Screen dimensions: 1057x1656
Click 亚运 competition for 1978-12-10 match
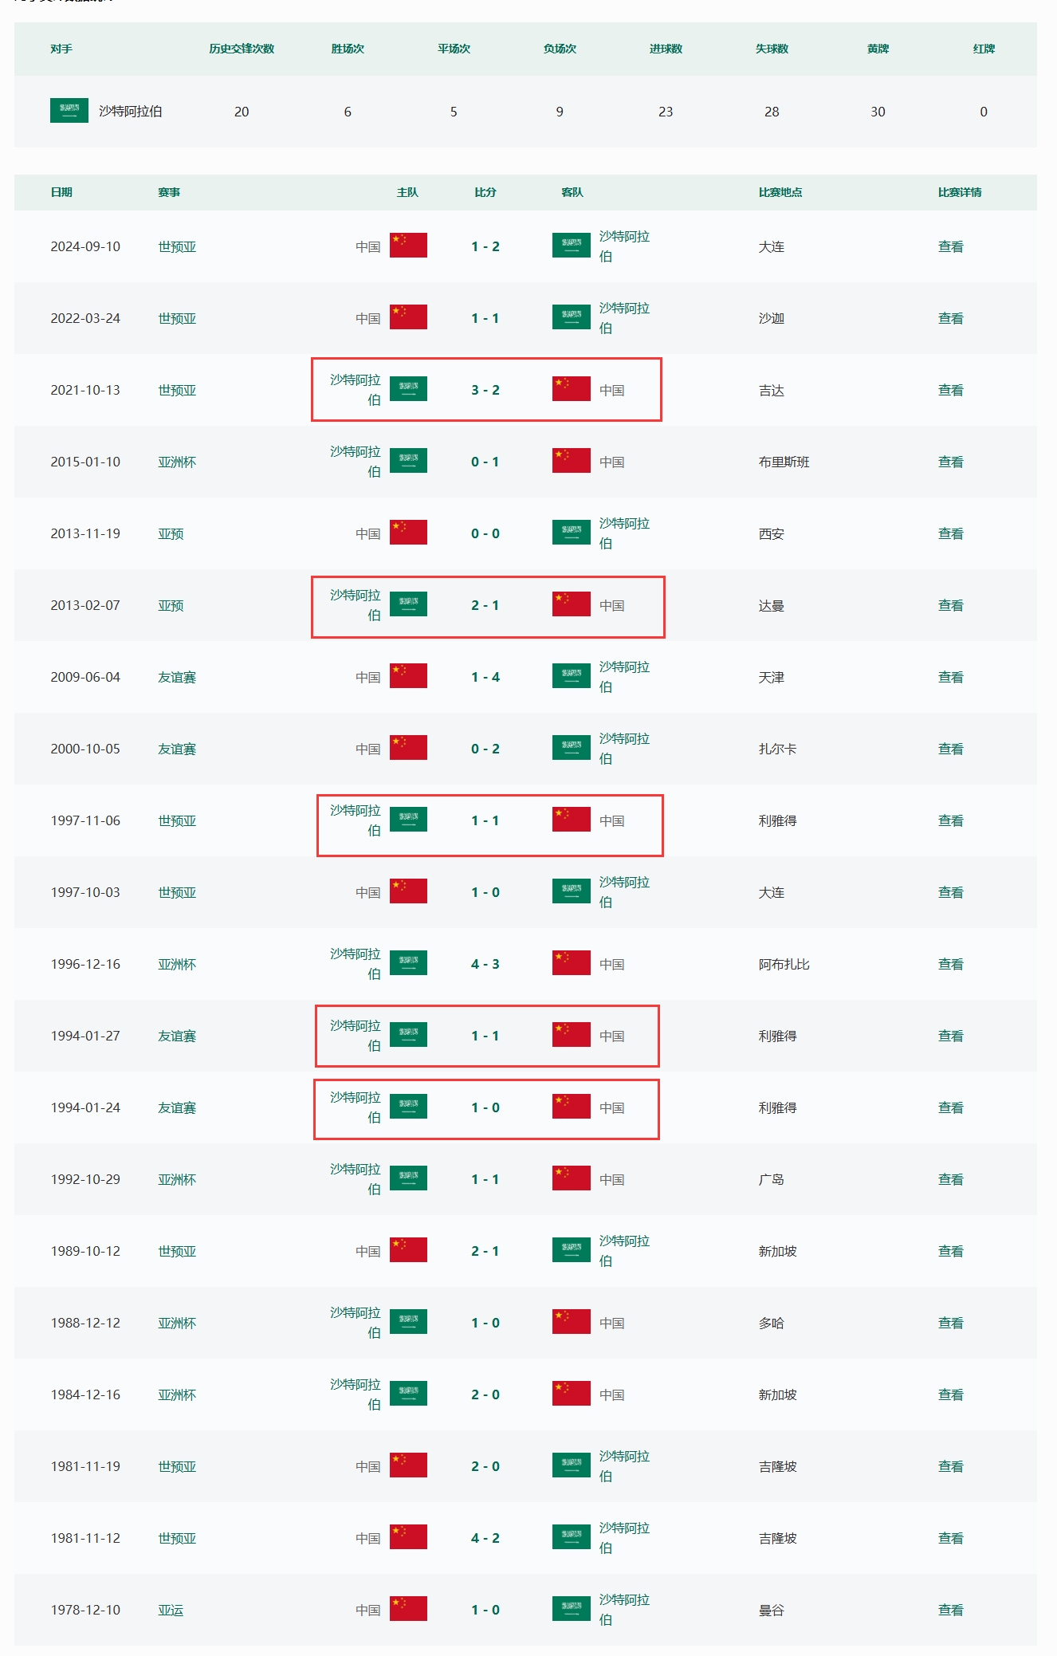171,1610
